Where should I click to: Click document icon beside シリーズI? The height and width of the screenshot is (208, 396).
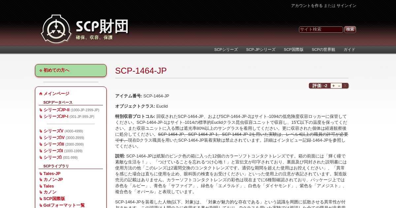click(x=41, y=157)
